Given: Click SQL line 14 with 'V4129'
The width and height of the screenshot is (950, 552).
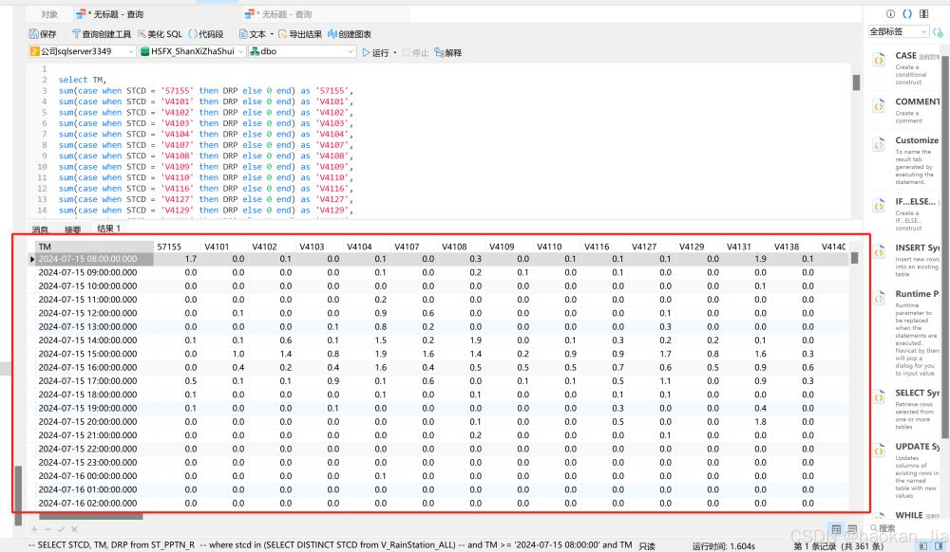Looking at the screenshot, I should (206, 211).
